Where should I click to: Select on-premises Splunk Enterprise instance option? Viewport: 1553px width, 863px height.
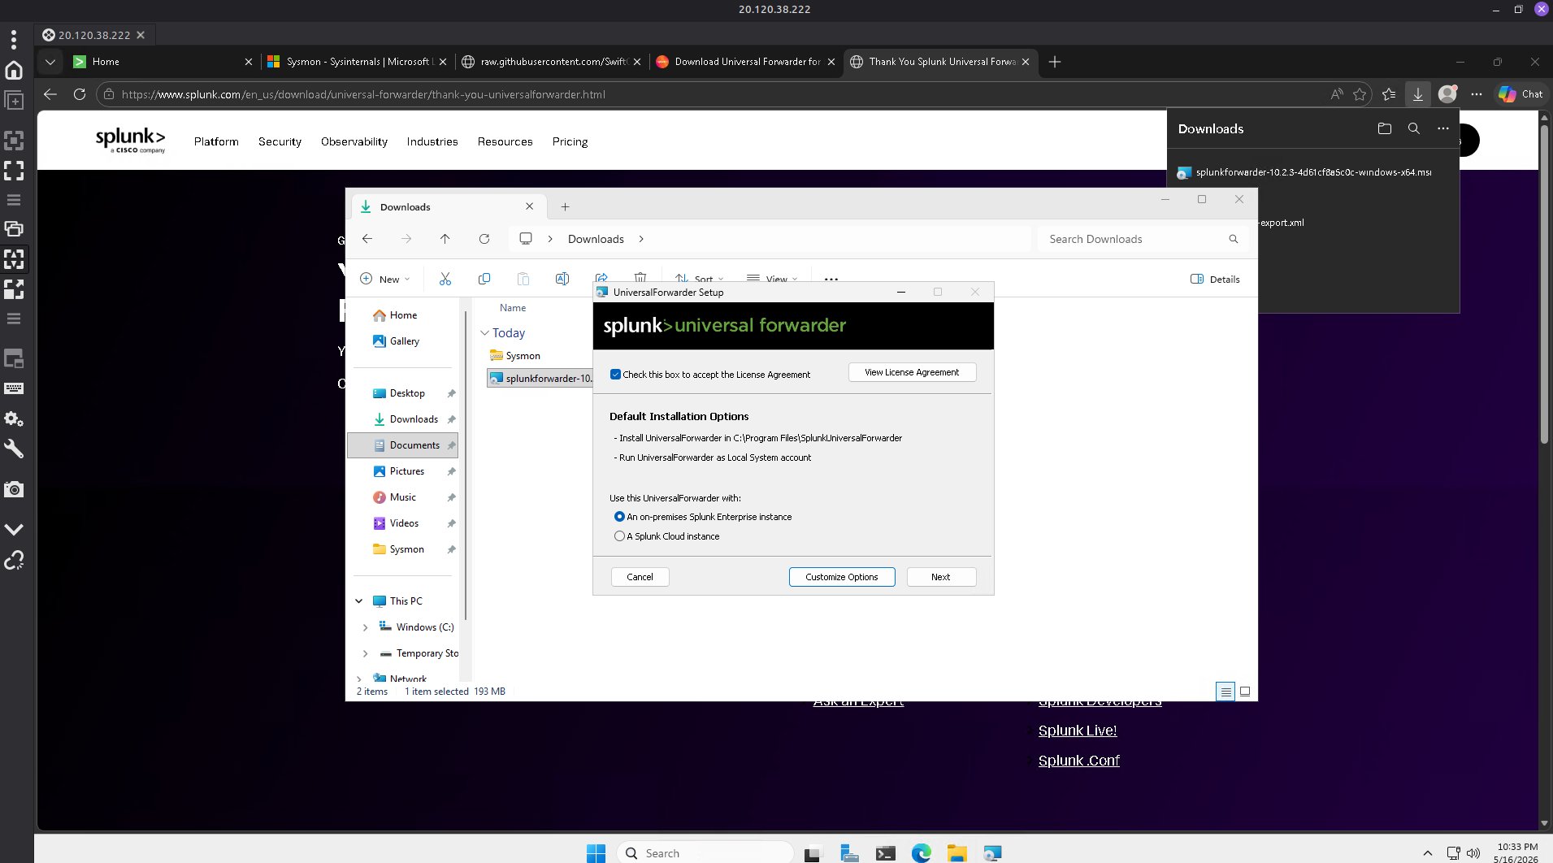pyautogui.click(x=619, y=517)
